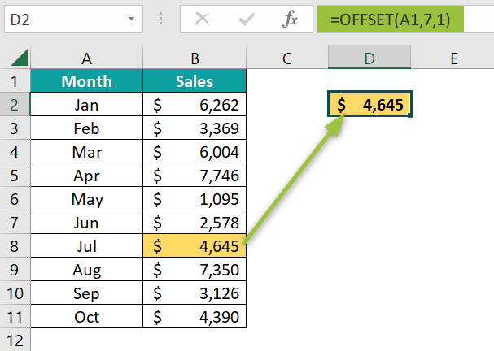Select row 12 header

[x=15, y=340]
